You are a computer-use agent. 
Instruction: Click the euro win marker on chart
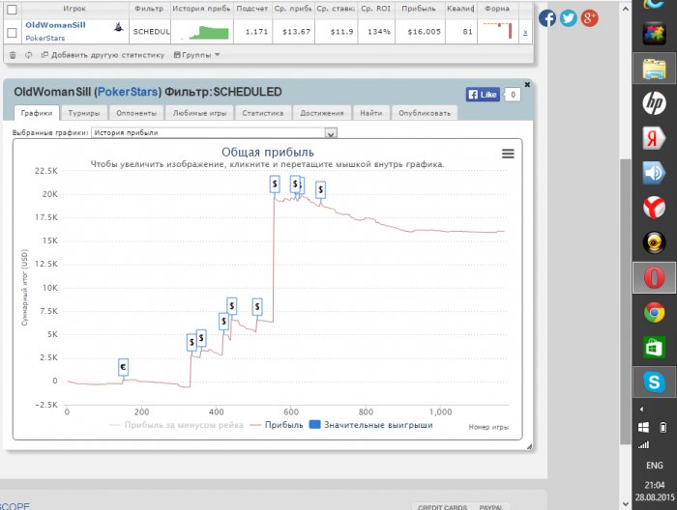pos(123,367)
